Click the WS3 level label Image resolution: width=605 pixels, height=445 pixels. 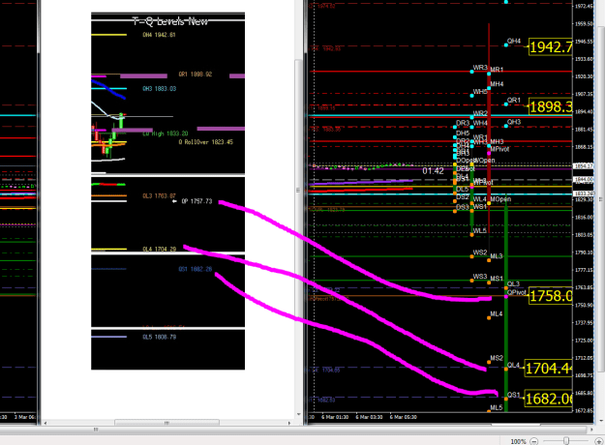480,277
